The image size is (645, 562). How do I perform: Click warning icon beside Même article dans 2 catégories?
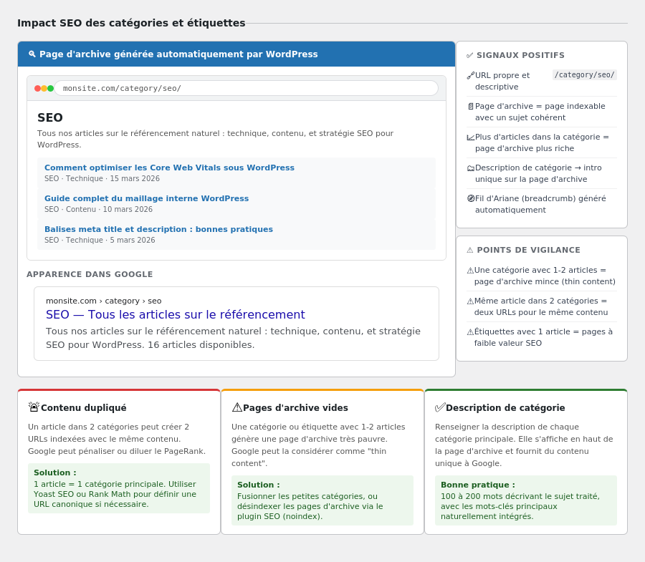click(x=470, y=301)
